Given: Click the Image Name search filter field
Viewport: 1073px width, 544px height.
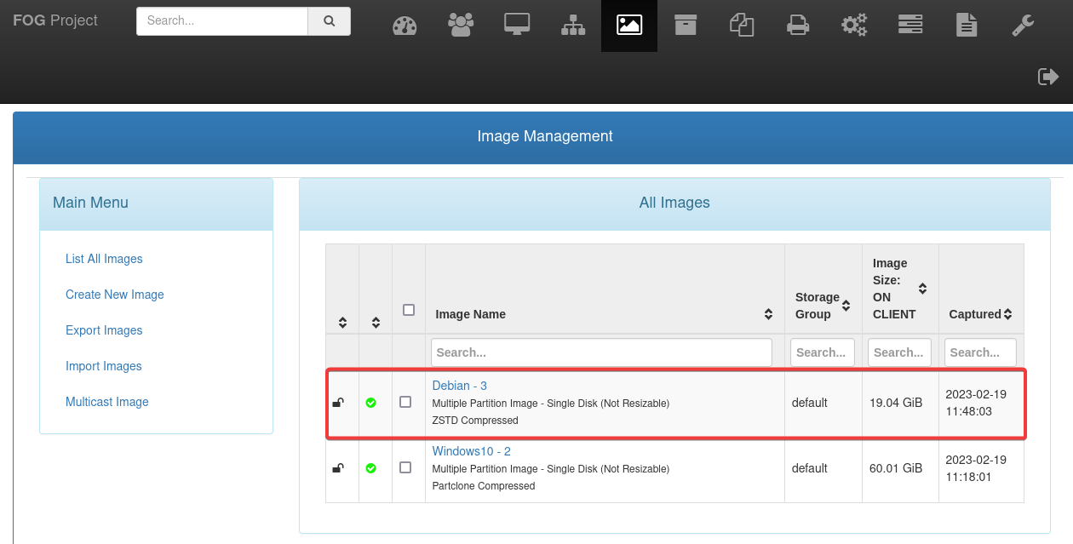Looking at the screenshot, I should coord(601,352).
